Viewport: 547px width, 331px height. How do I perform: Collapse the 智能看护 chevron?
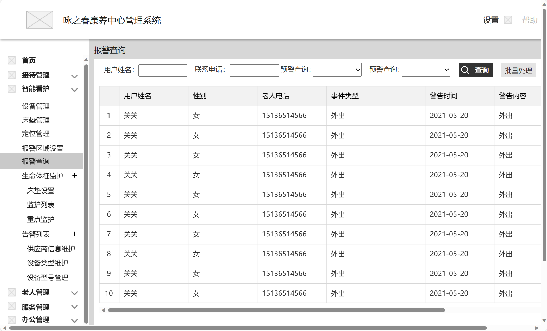tap(74, 90)
